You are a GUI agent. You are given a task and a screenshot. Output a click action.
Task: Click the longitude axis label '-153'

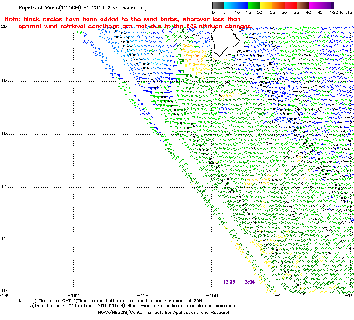click(x=281, y=295)
